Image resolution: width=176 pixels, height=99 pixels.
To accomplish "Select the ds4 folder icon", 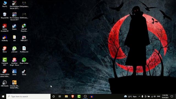I will [x=14, y=38].
